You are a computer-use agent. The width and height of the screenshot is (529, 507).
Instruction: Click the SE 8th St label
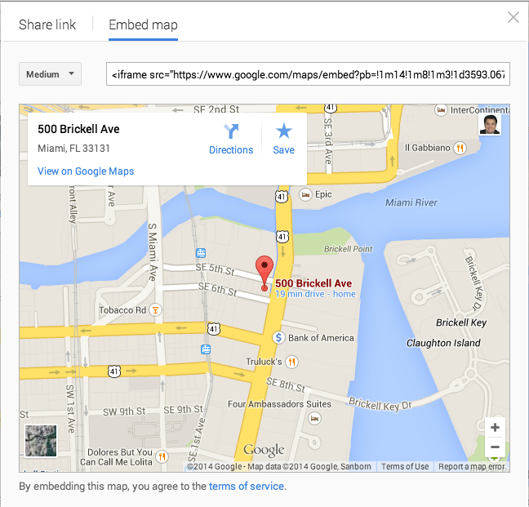(x=286, y=385)
